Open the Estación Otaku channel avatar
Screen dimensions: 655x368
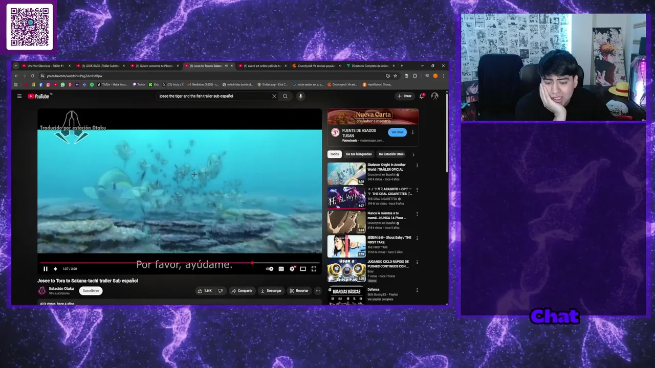(42, 291)
